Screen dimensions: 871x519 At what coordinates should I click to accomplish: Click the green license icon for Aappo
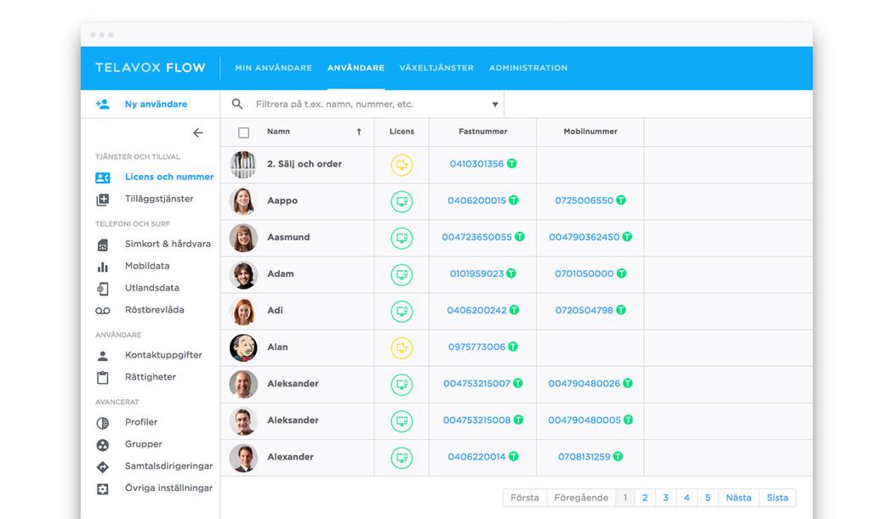click(x=401, y=201)
